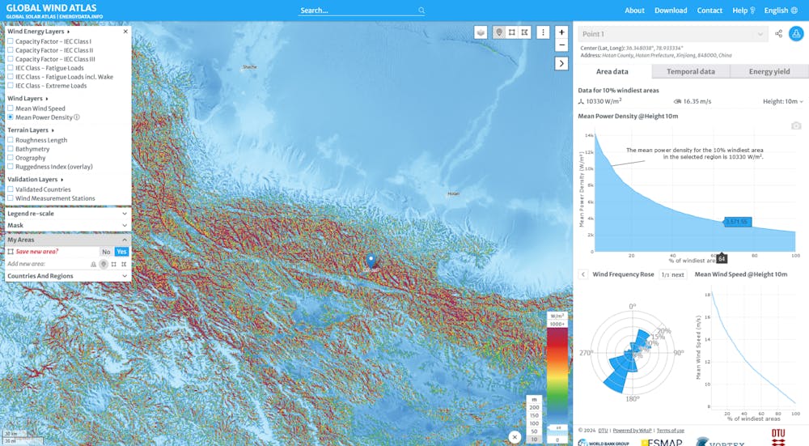The width and height of the screenshot is (809, 446).
Task: Open the map layers stack icon
Action: coord(481,32)
